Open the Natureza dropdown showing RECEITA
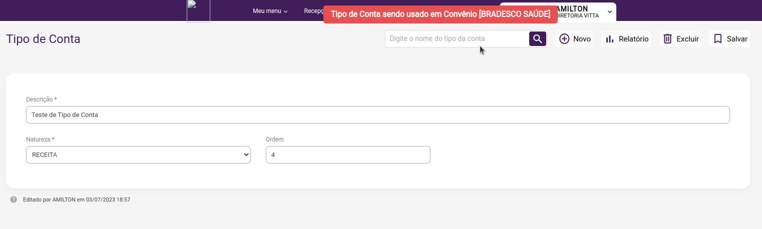 138,155
